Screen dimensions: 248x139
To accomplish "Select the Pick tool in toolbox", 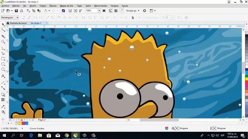I will 3,24.
